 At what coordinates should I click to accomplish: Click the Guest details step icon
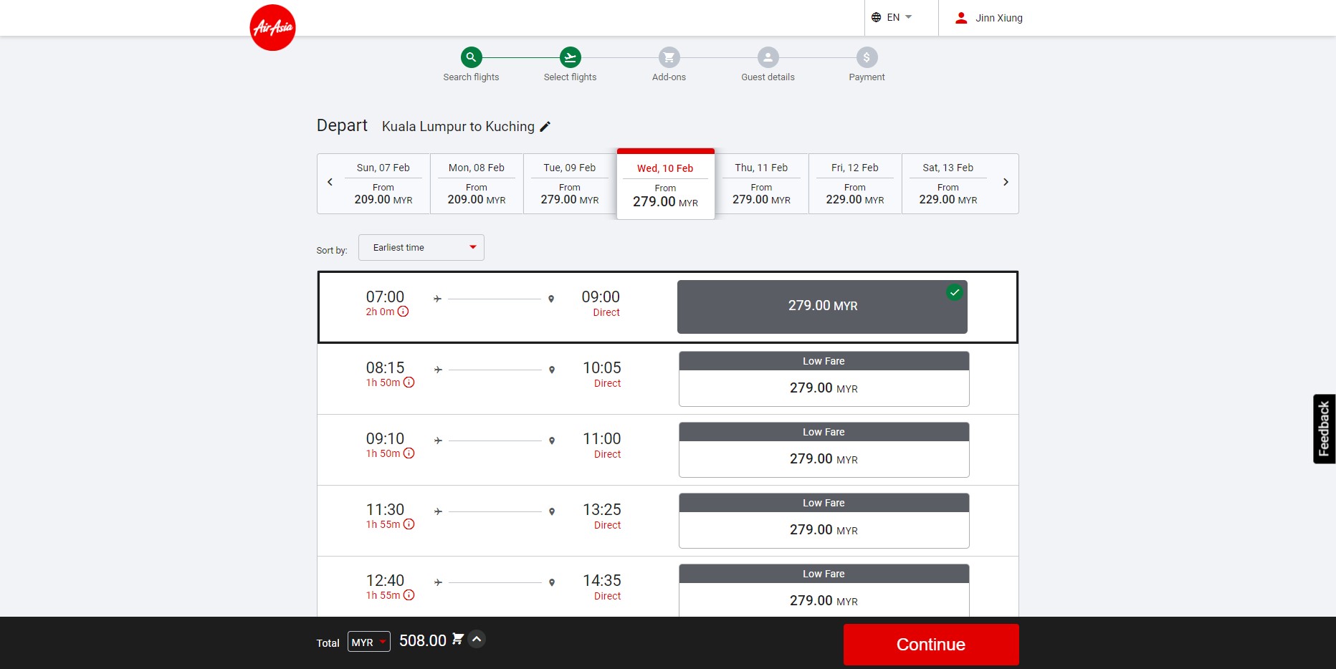click(768, 57)
